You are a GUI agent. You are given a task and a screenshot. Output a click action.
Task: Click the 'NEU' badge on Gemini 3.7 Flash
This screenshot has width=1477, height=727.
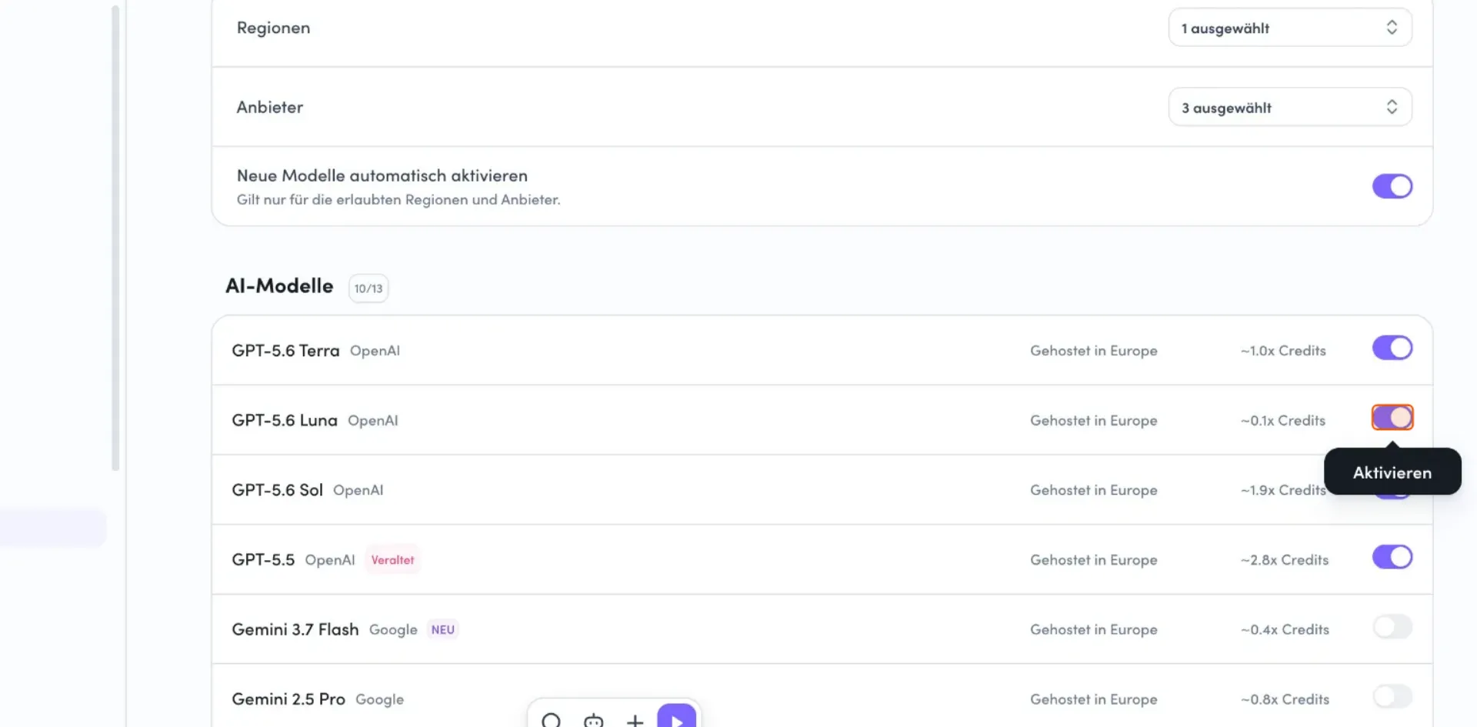pos(443,629)
